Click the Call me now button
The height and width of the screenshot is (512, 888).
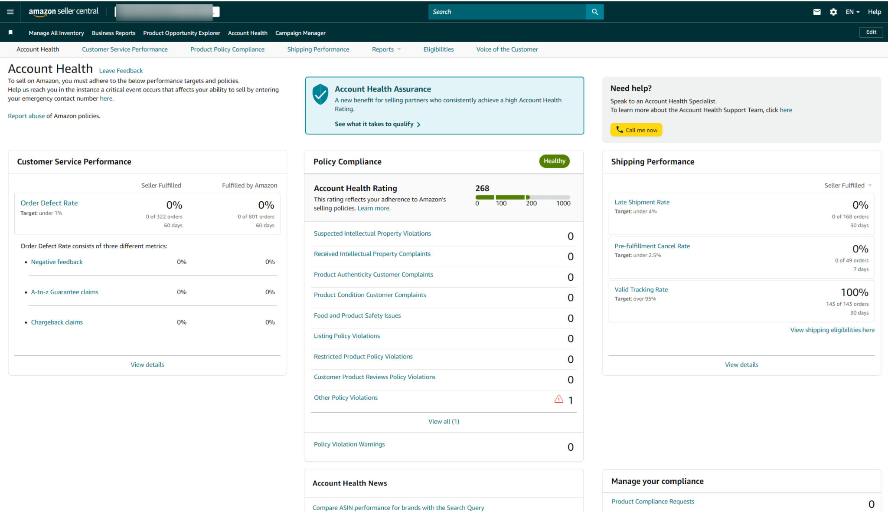(636, 130)
